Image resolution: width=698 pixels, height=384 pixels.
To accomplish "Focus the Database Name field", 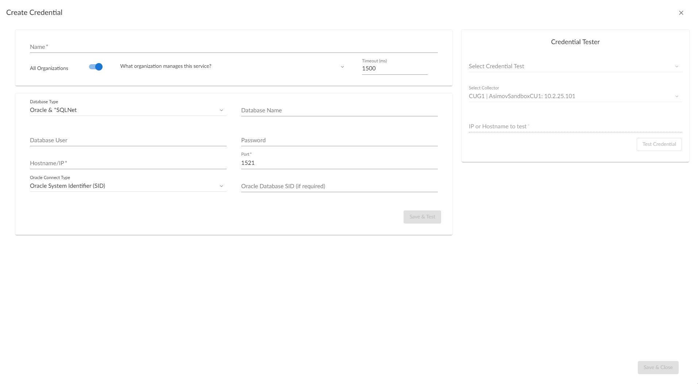I will [339, 110].
